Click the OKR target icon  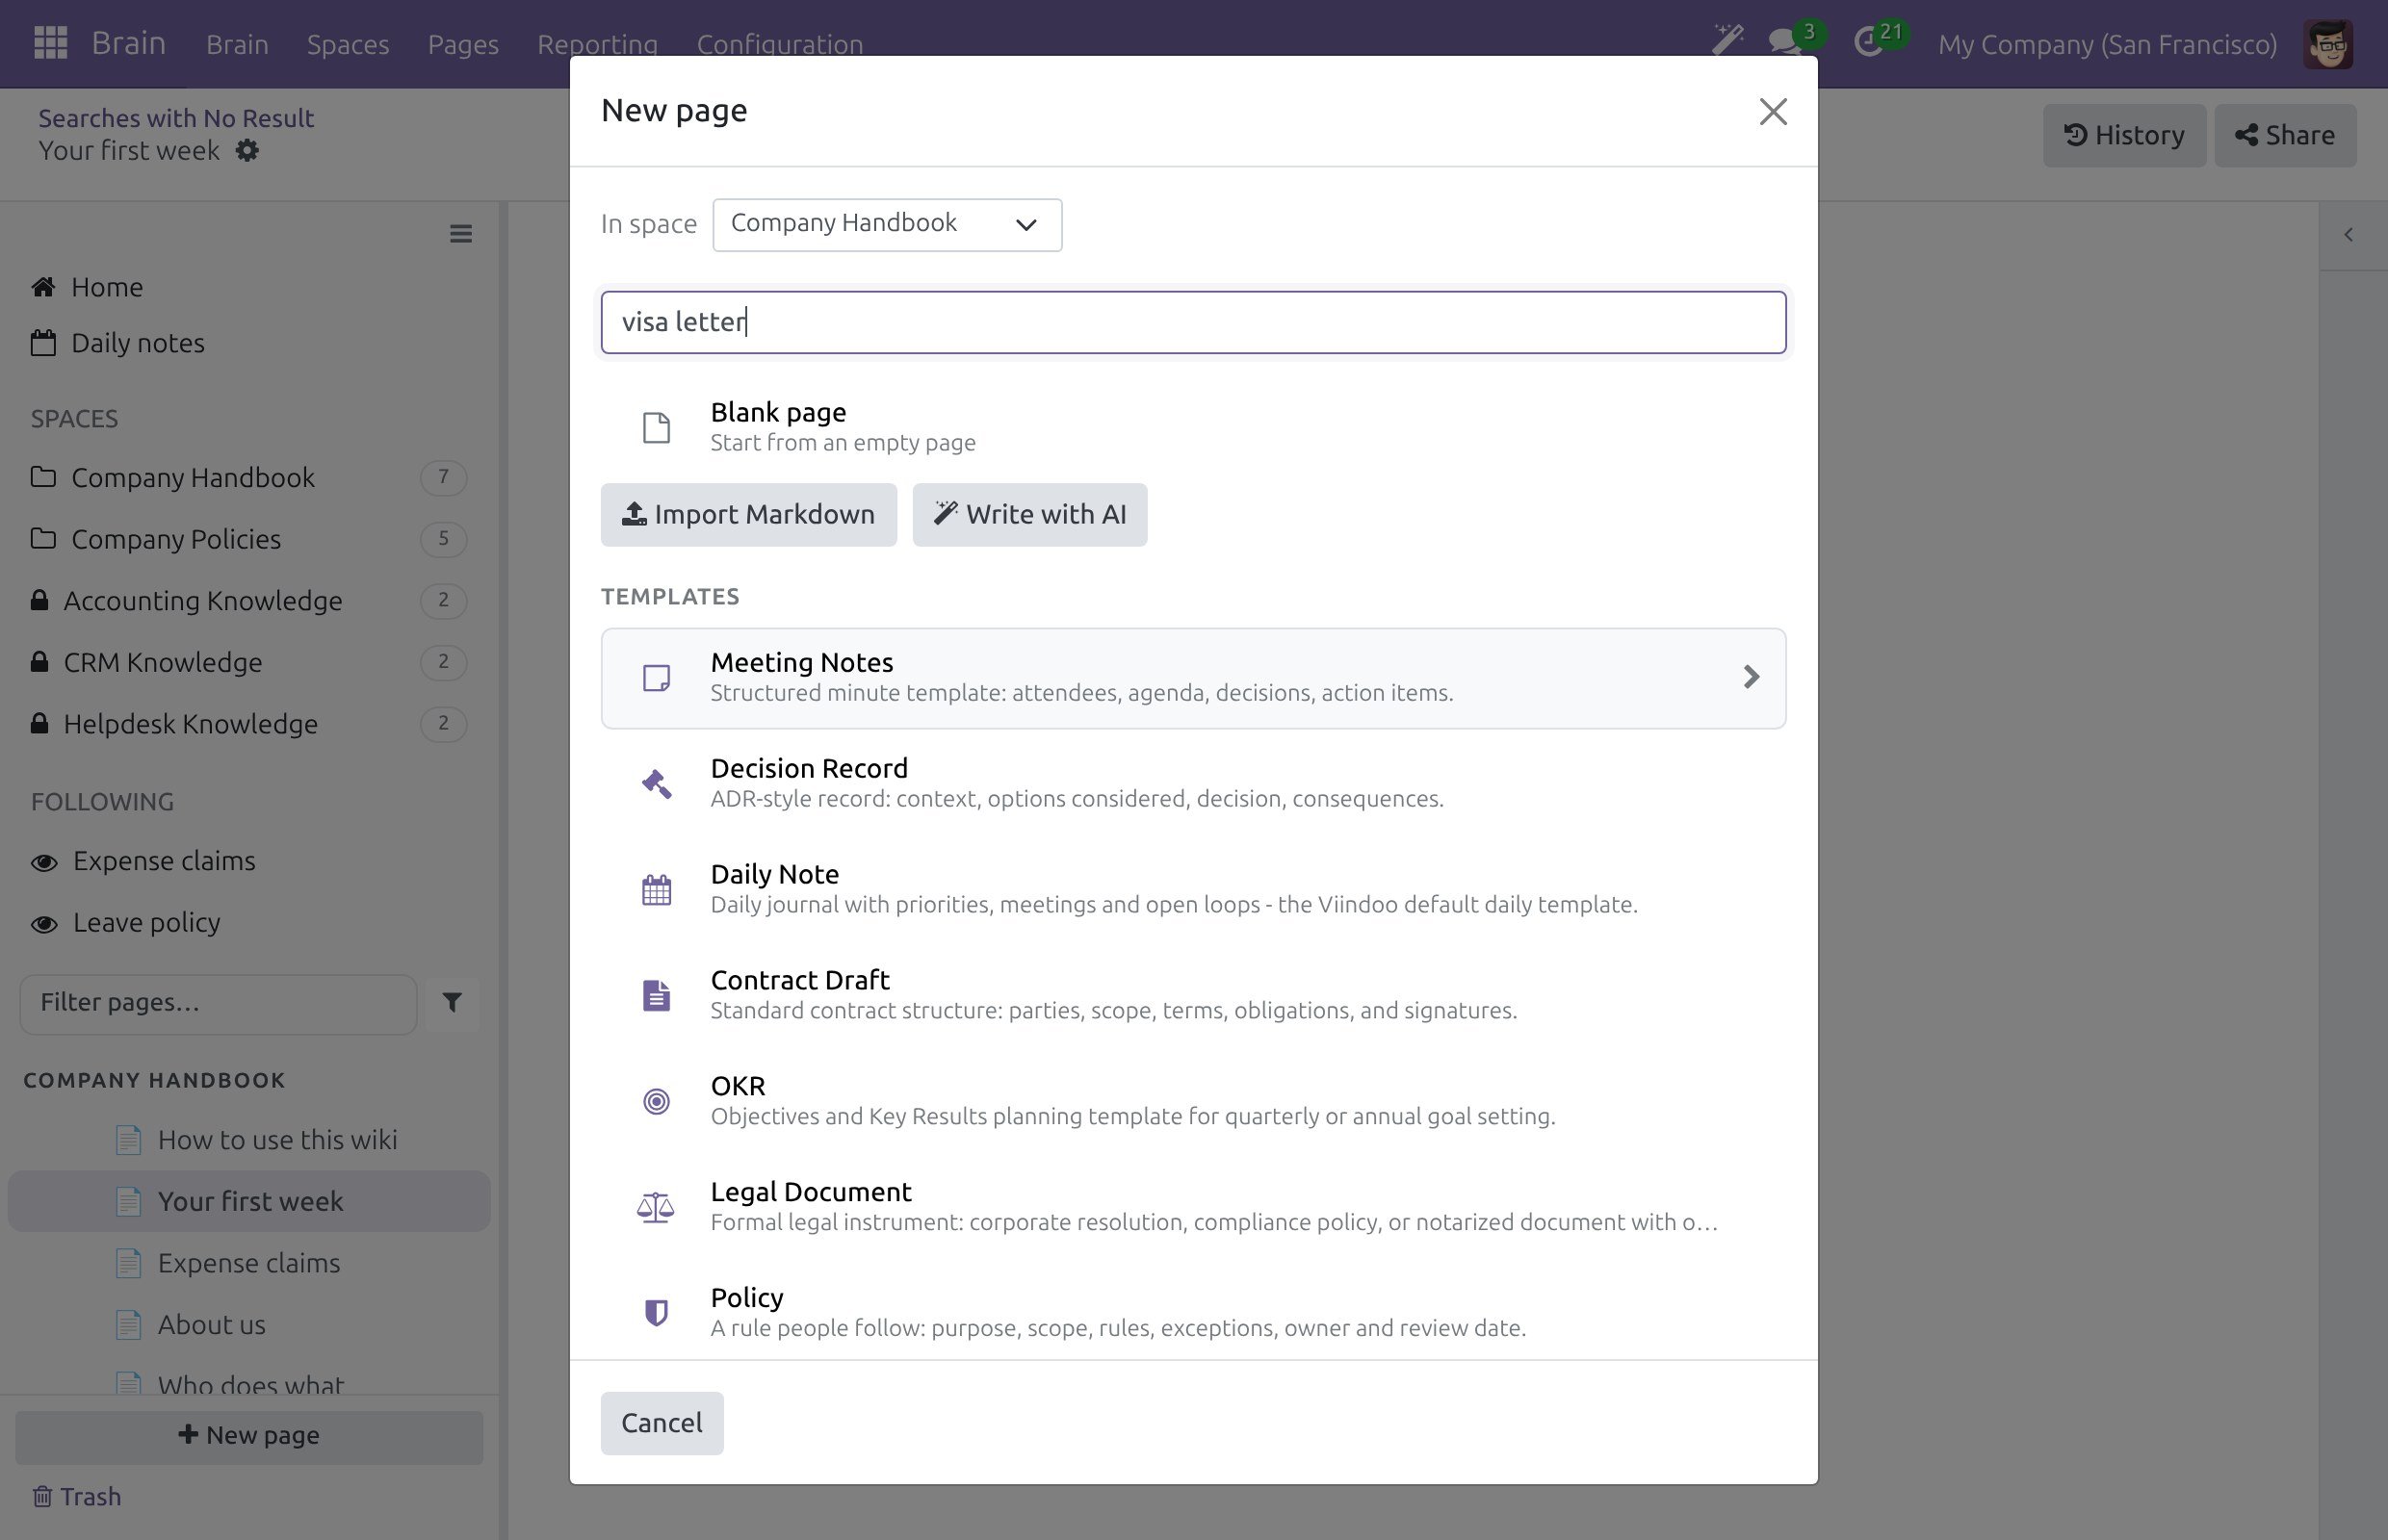coord(657,1102)
